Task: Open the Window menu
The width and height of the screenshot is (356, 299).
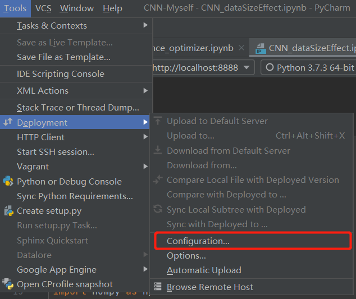Action: [x=77, y=8]
